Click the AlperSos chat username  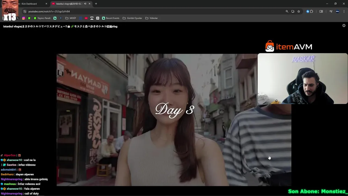(10, 155)
